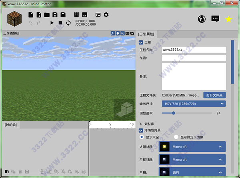Open the 月球材质 Minecraft dropdown
240x178 pixels.
[x=192, y=160]
